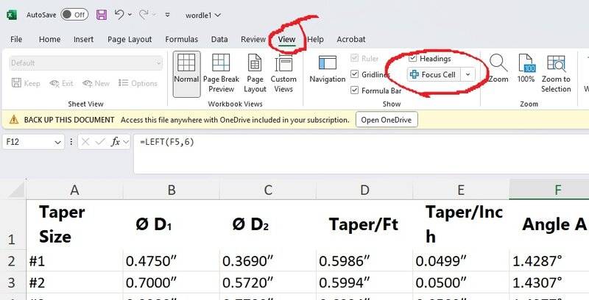This screenshot has height=300, width=589.
Task: Open the Name Box dropdown arrow
Action: click(57, 143)
